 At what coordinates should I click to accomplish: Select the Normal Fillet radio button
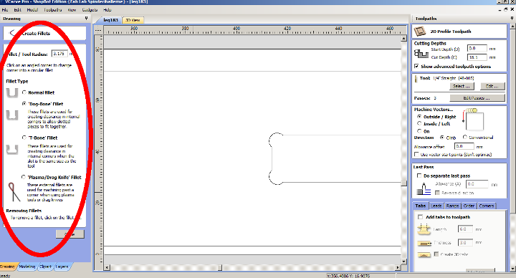24,92
